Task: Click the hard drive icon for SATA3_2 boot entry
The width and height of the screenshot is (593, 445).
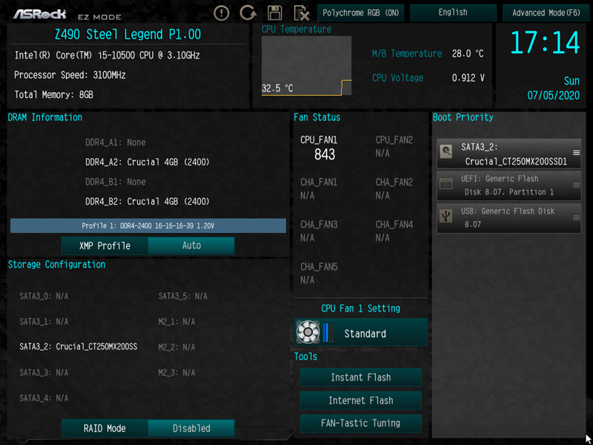Action: [446, 152]
